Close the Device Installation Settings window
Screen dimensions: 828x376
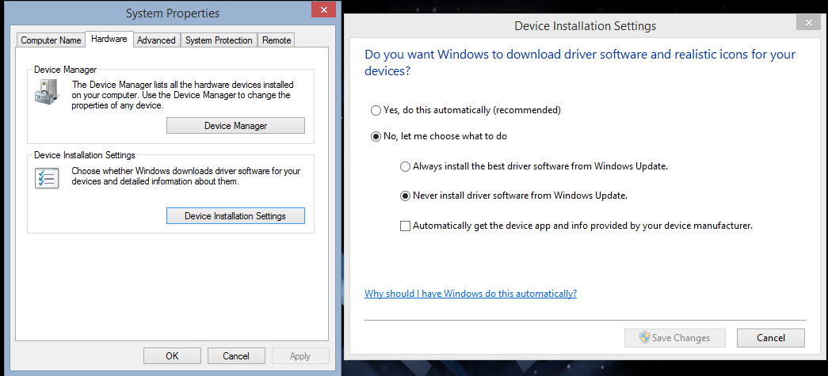(808, 22)
